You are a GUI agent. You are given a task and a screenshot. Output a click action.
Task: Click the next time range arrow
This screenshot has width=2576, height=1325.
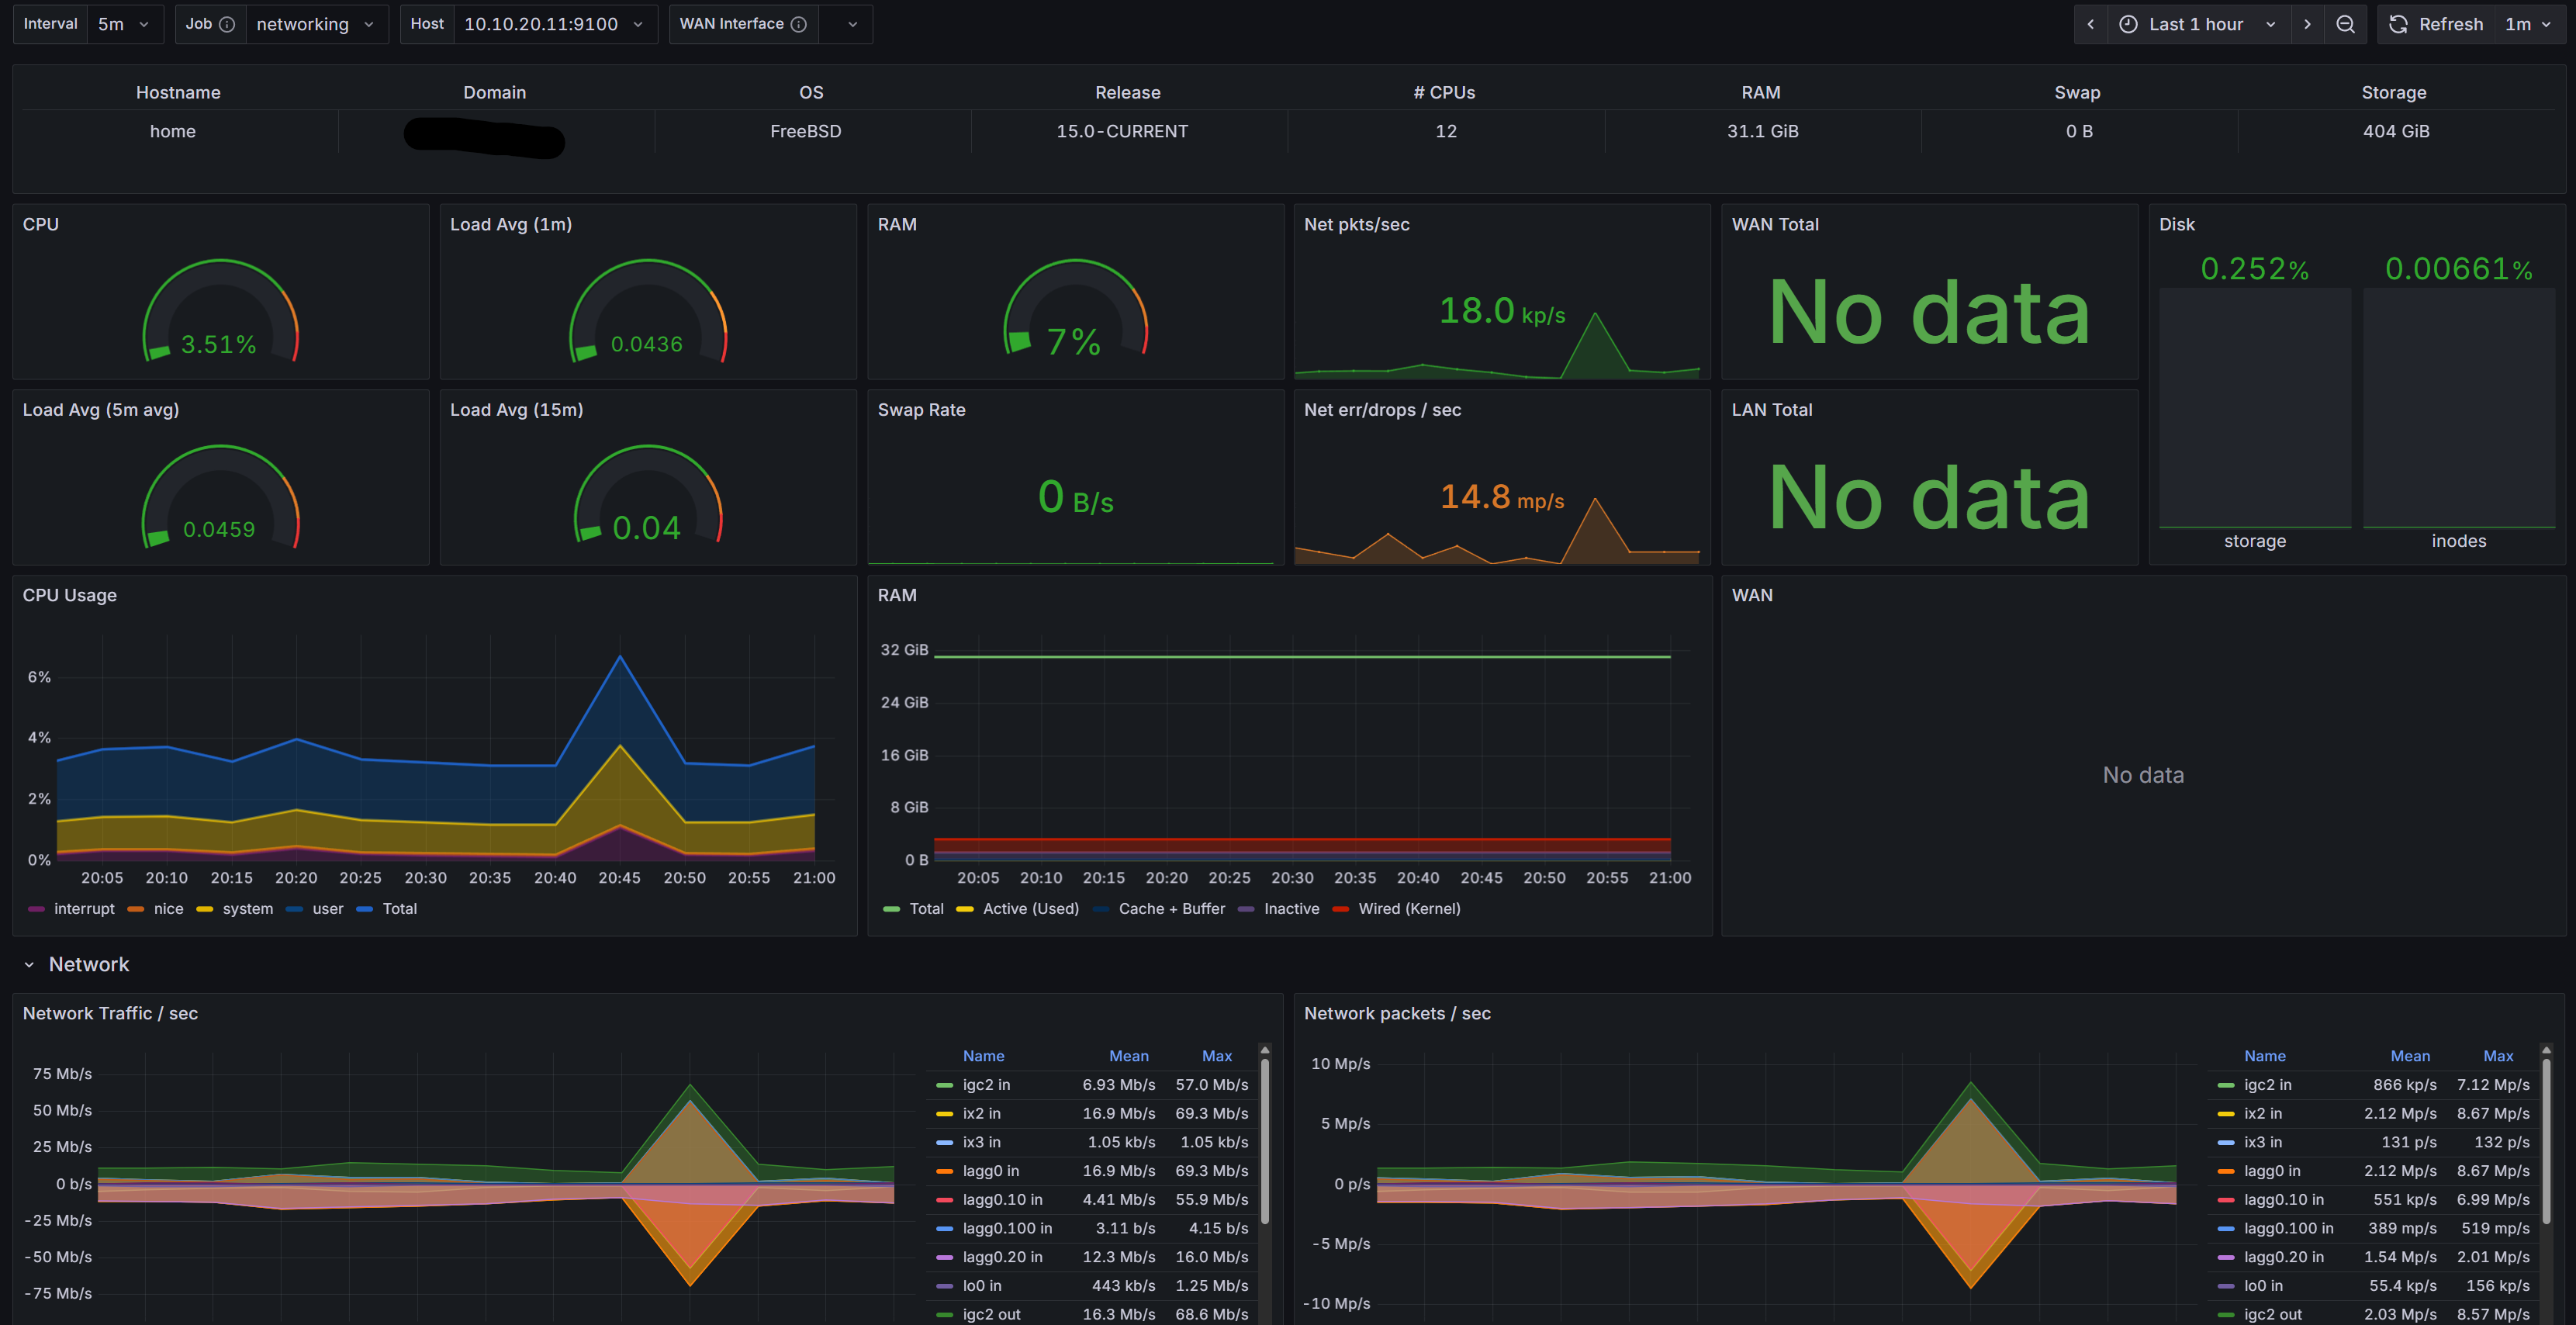pos(2307,24)
